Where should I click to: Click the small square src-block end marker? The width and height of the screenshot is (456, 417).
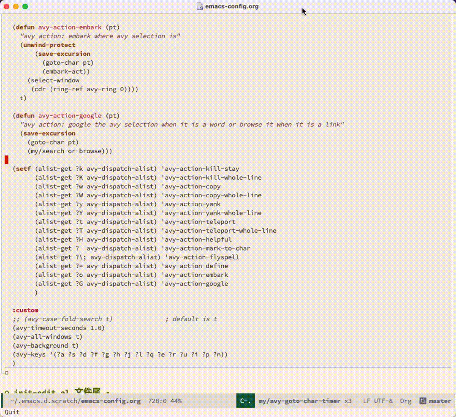(x=6, y=373)
